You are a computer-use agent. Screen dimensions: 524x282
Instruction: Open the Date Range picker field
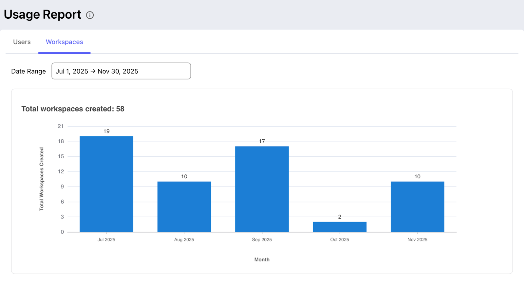point(121,71)
